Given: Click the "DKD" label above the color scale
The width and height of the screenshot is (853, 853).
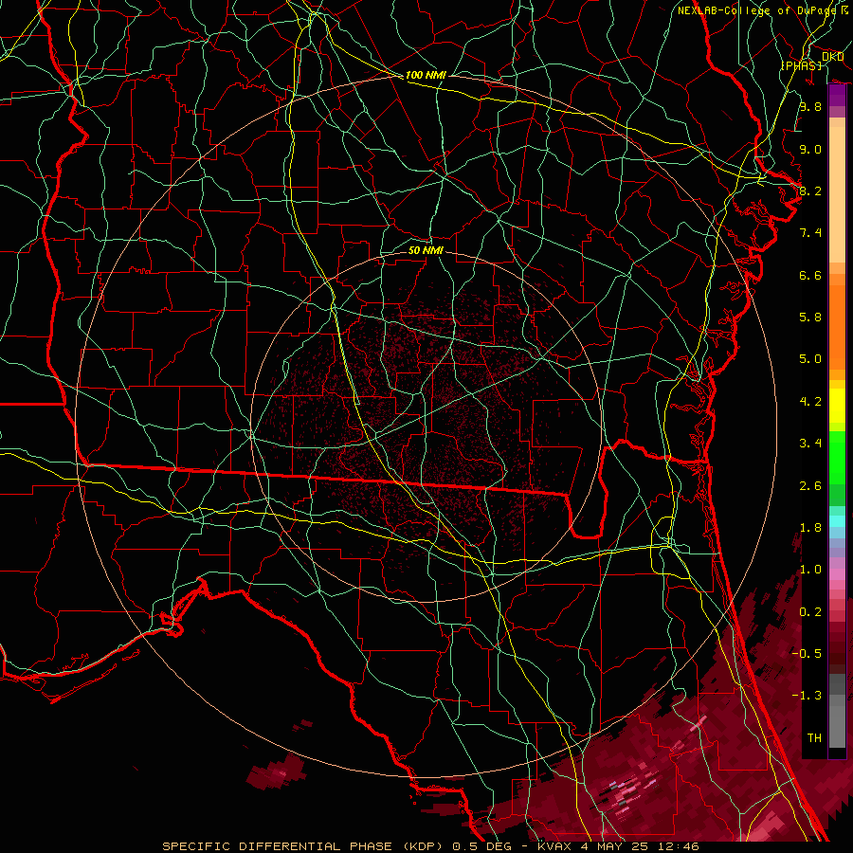Looking at the screenshot, I should (832, 57).
